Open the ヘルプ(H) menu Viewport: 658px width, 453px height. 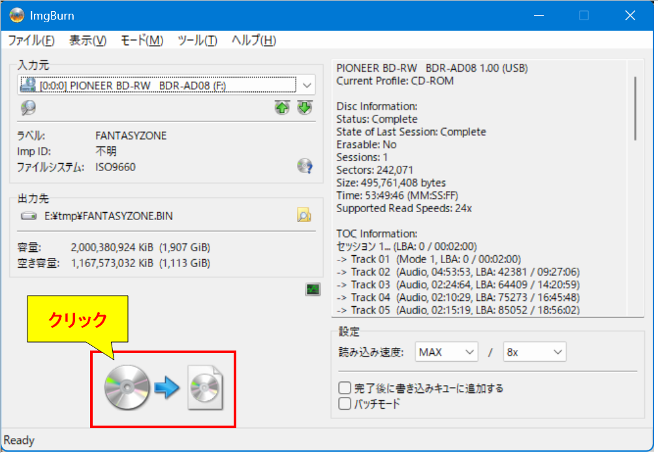coord(253,40)
